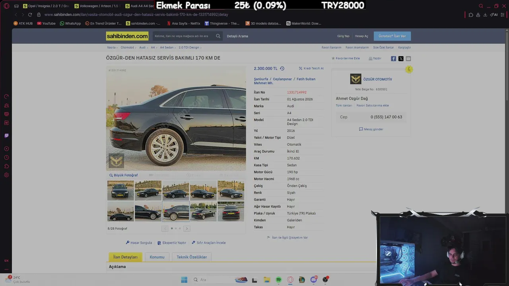Open Detaylı Arama link
This screenshot has height=286, width=509.
(237, 36)
